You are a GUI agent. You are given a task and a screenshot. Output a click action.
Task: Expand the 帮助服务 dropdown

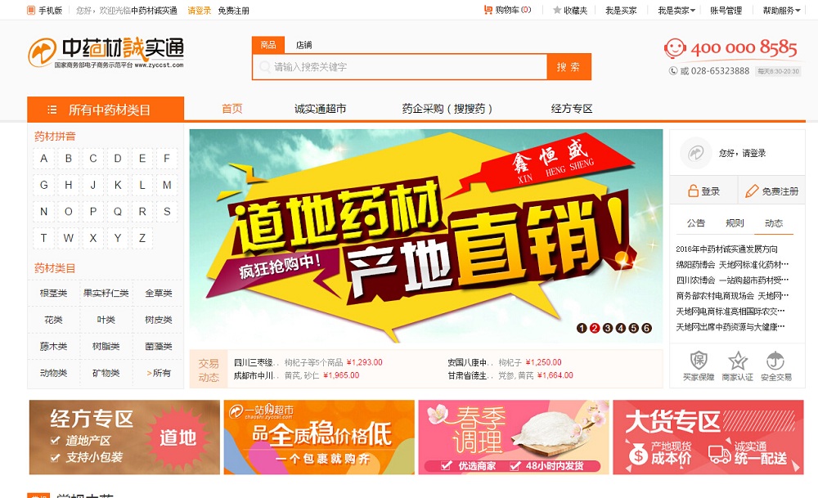click(x=781, y=11)
